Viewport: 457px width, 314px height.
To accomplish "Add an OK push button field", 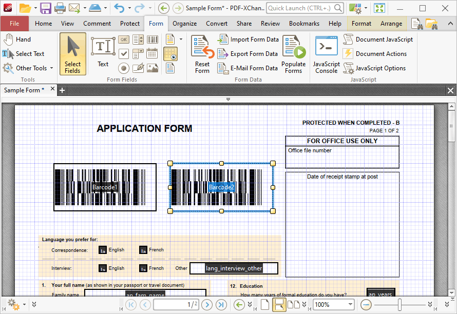I will (x=124, y=40).
